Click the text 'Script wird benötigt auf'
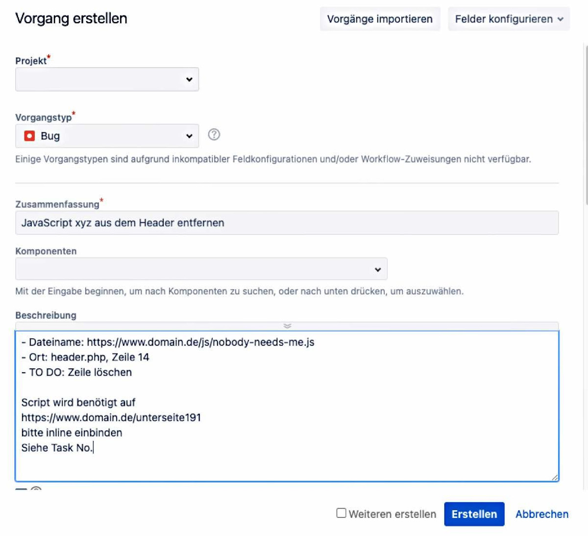 click(x=78, y=403)
